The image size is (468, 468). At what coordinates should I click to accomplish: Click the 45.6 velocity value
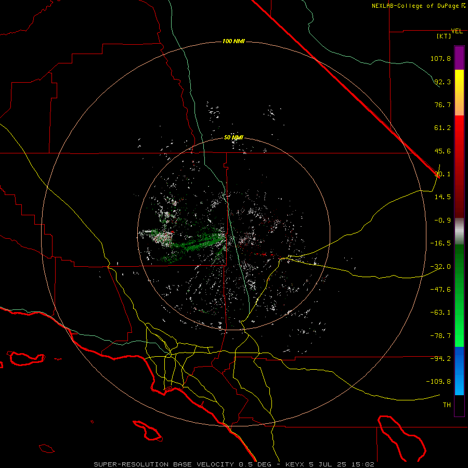tap(443, 151)
